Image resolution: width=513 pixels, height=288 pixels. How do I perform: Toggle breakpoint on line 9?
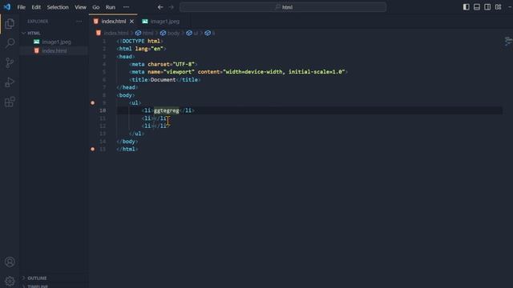click(x=93, y=103)
